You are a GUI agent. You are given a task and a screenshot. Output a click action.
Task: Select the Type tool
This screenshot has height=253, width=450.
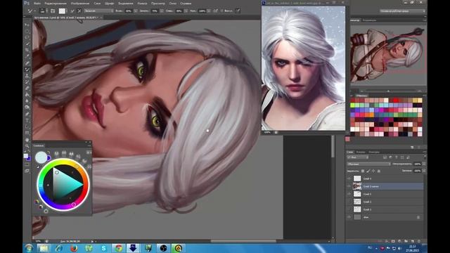click(27, 120)
